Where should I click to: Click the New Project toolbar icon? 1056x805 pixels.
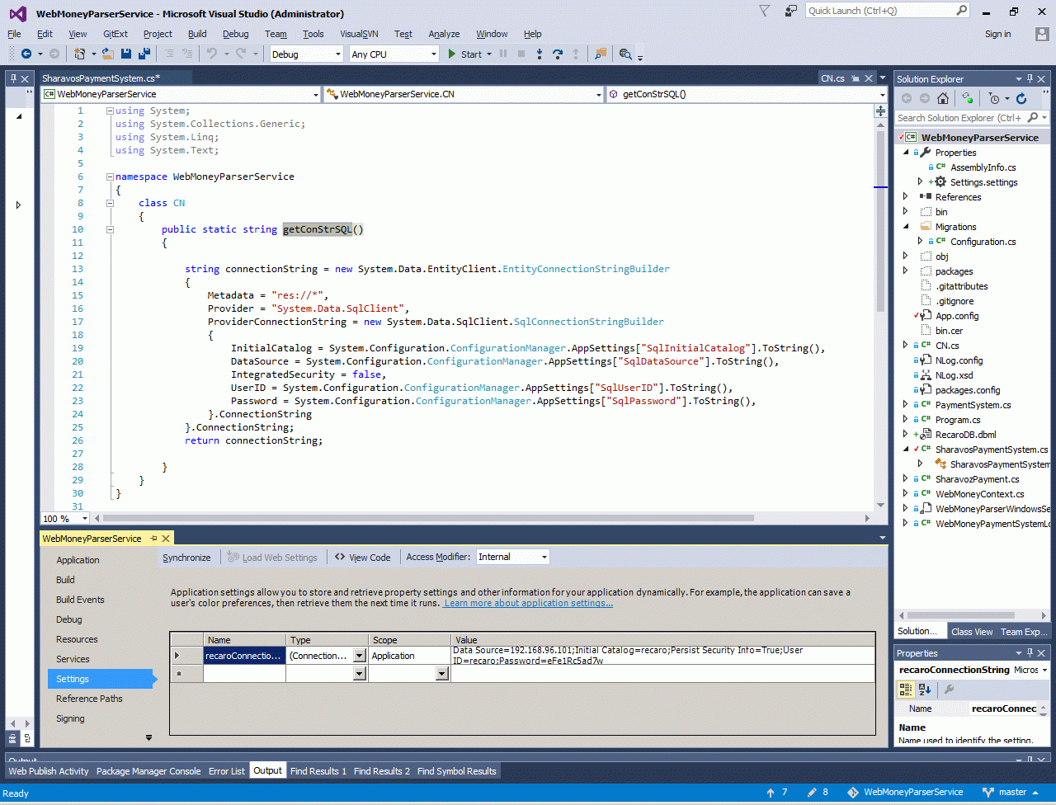pyautogui.click(x=80, y=54)
